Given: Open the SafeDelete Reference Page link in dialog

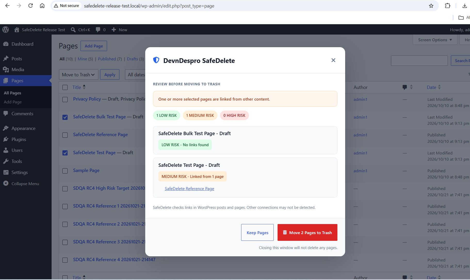Looking at the screenshot, I should (x=189, y=189).
